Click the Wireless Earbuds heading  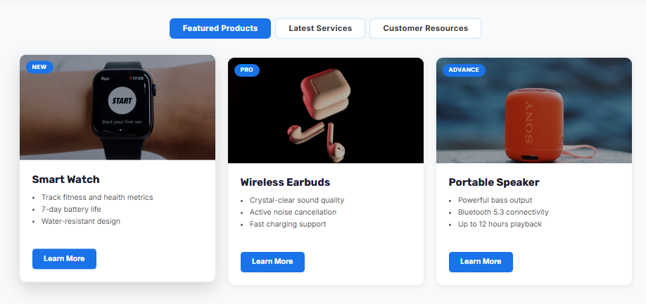[x=285, y=182]
